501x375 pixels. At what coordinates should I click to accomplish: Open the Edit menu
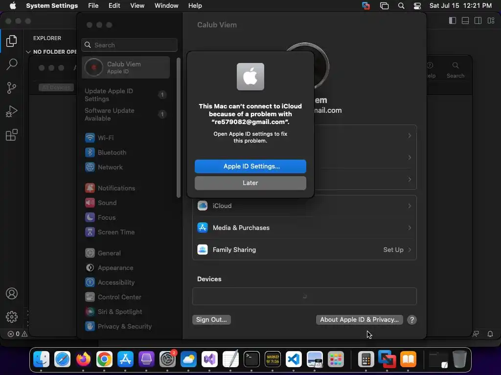tap(114, 6)
